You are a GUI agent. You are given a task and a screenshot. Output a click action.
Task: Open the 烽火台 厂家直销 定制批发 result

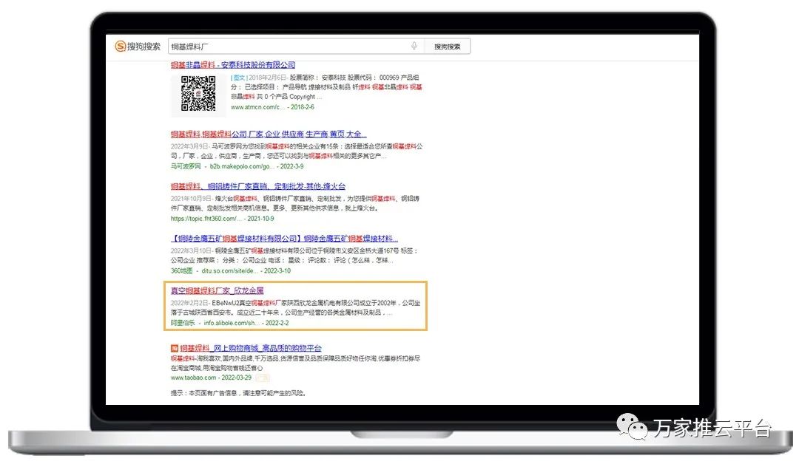point(257,187)
